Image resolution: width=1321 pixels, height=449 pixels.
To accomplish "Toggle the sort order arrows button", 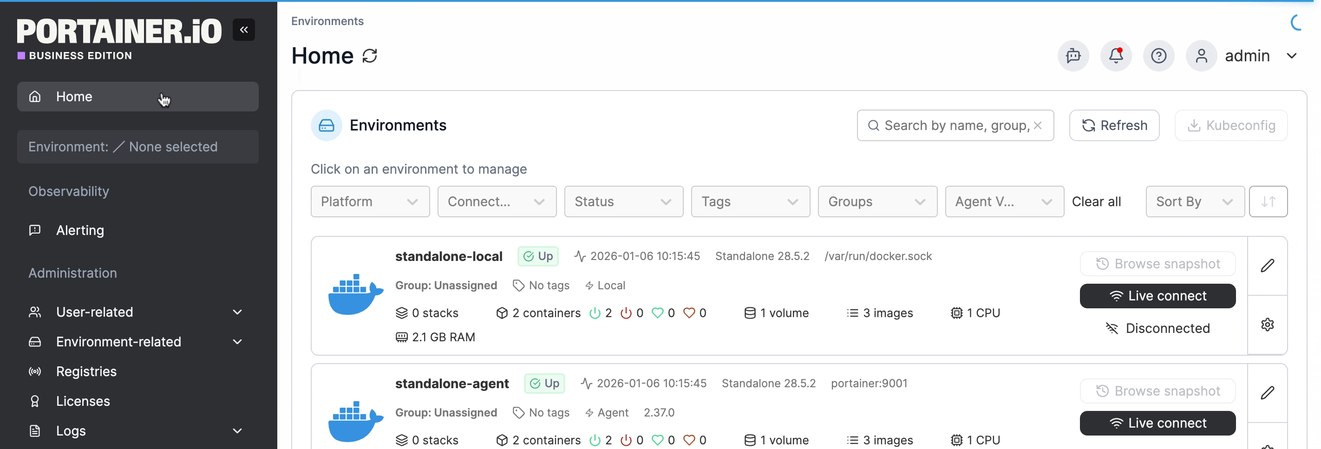I will coord(1268,202).
